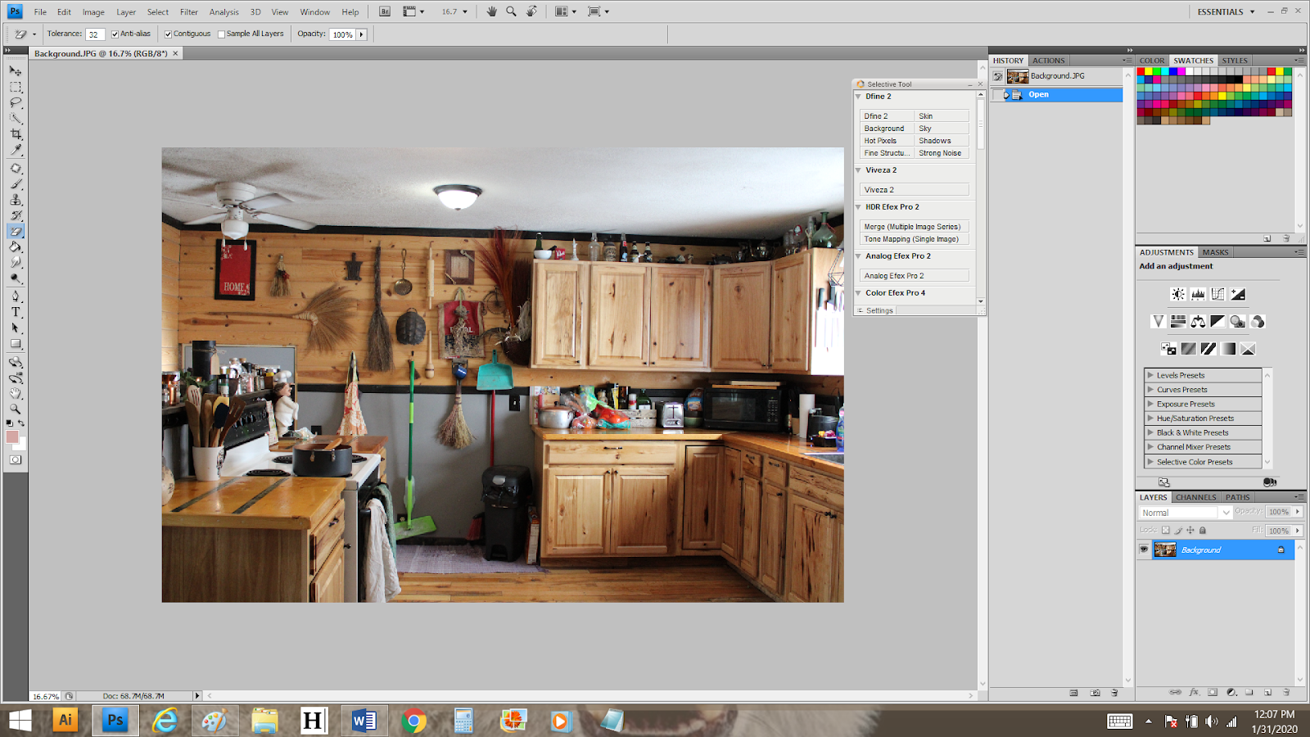Collapse the Dfine 2 section
The height and width of the screenshot is (737, 1310).
[858, 96]
